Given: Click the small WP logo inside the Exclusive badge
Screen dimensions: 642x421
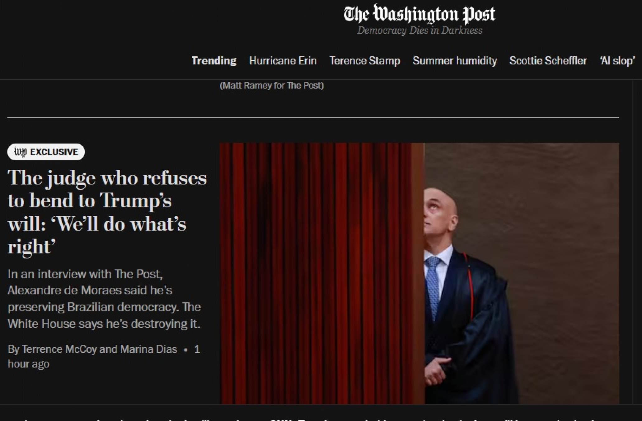Looking at the screenshot, I should coord(20,152).
